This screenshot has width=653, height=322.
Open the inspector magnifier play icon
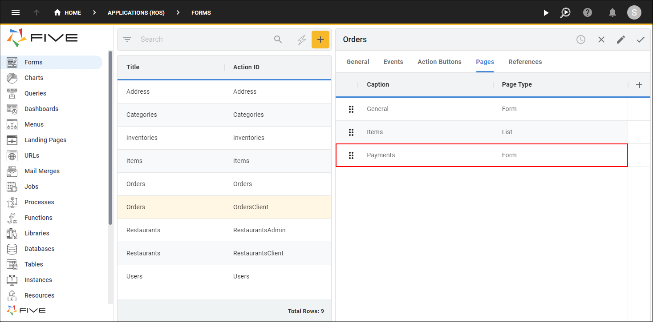(x=565, y=12)
